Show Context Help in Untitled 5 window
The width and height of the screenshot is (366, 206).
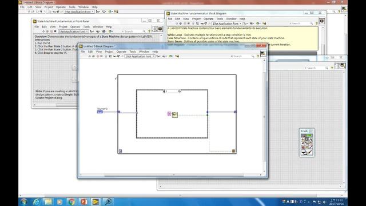pos(258,56)
